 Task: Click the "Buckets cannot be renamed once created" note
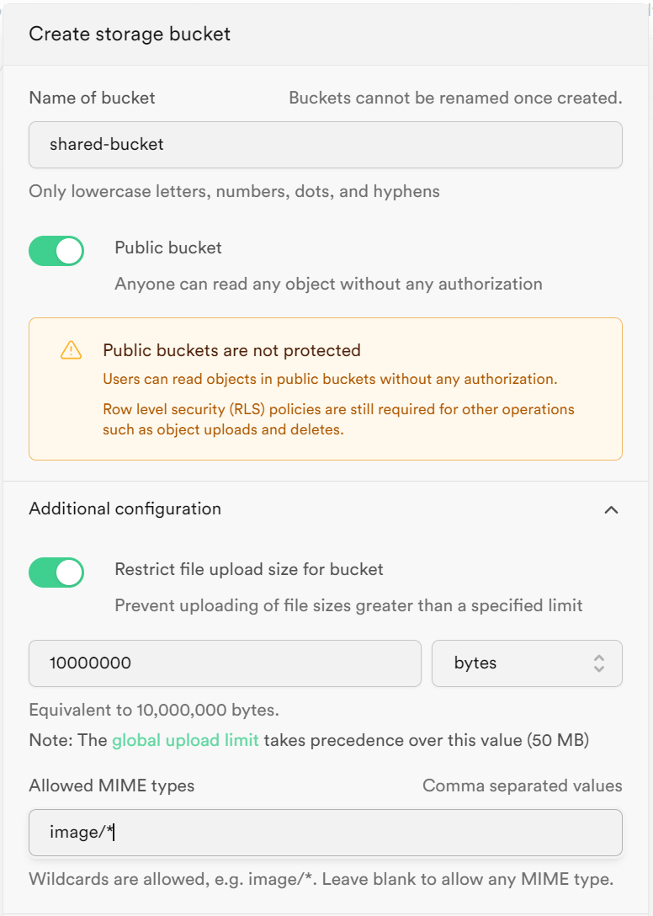pos(455,98)
